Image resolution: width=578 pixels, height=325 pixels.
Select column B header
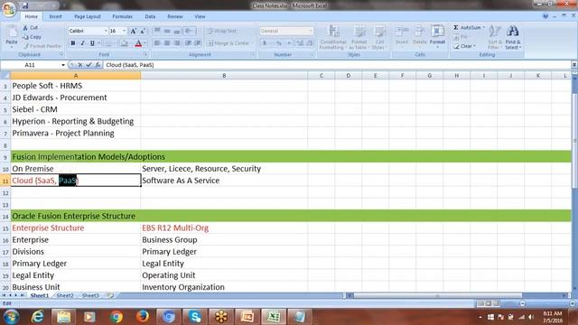(x=224, y=76)
